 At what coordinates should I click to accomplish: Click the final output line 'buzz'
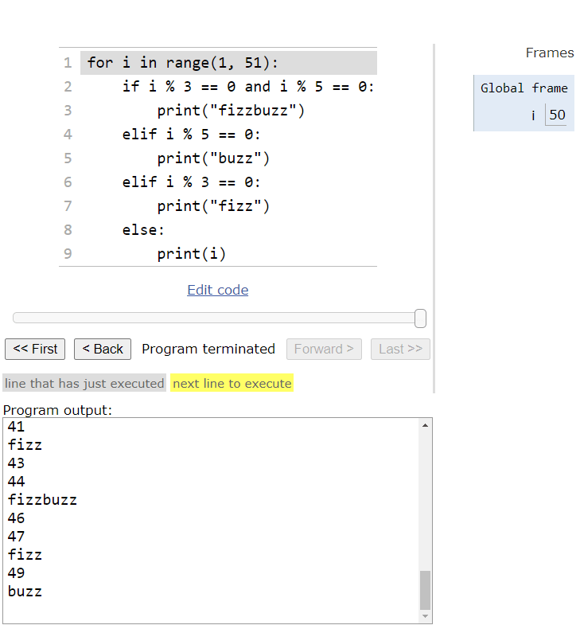(25, 592)
